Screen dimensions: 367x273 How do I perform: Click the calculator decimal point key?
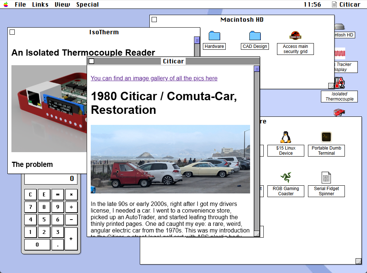(x=58, y=245)
